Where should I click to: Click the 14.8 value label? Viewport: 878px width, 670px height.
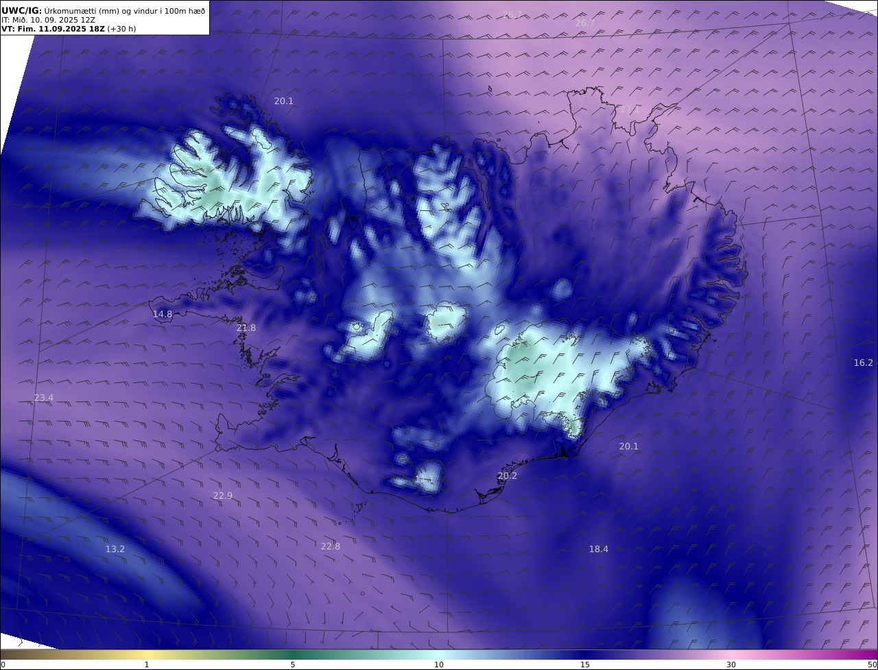click(163, 314)
